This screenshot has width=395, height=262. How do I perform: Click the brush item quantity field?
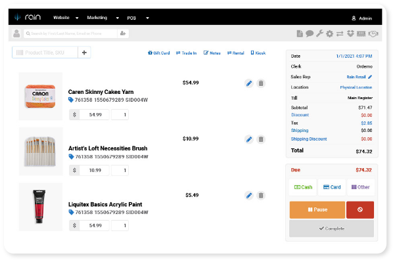point(120,170)
